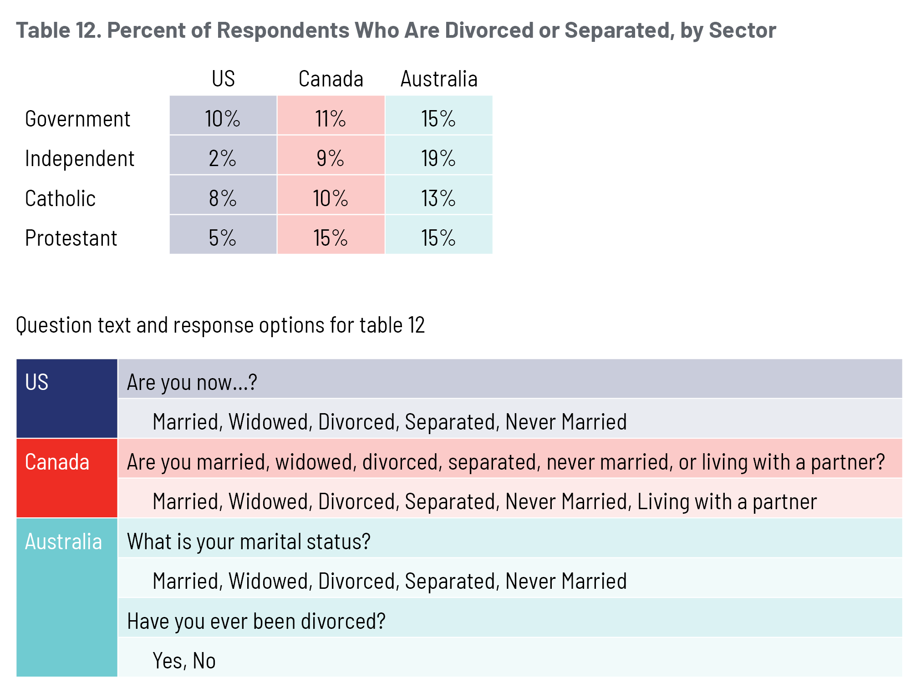Image resolution: width=921 pixels, height=698 pixels.
Task: Click the Table 12 title heading
Action: [396, 30]
